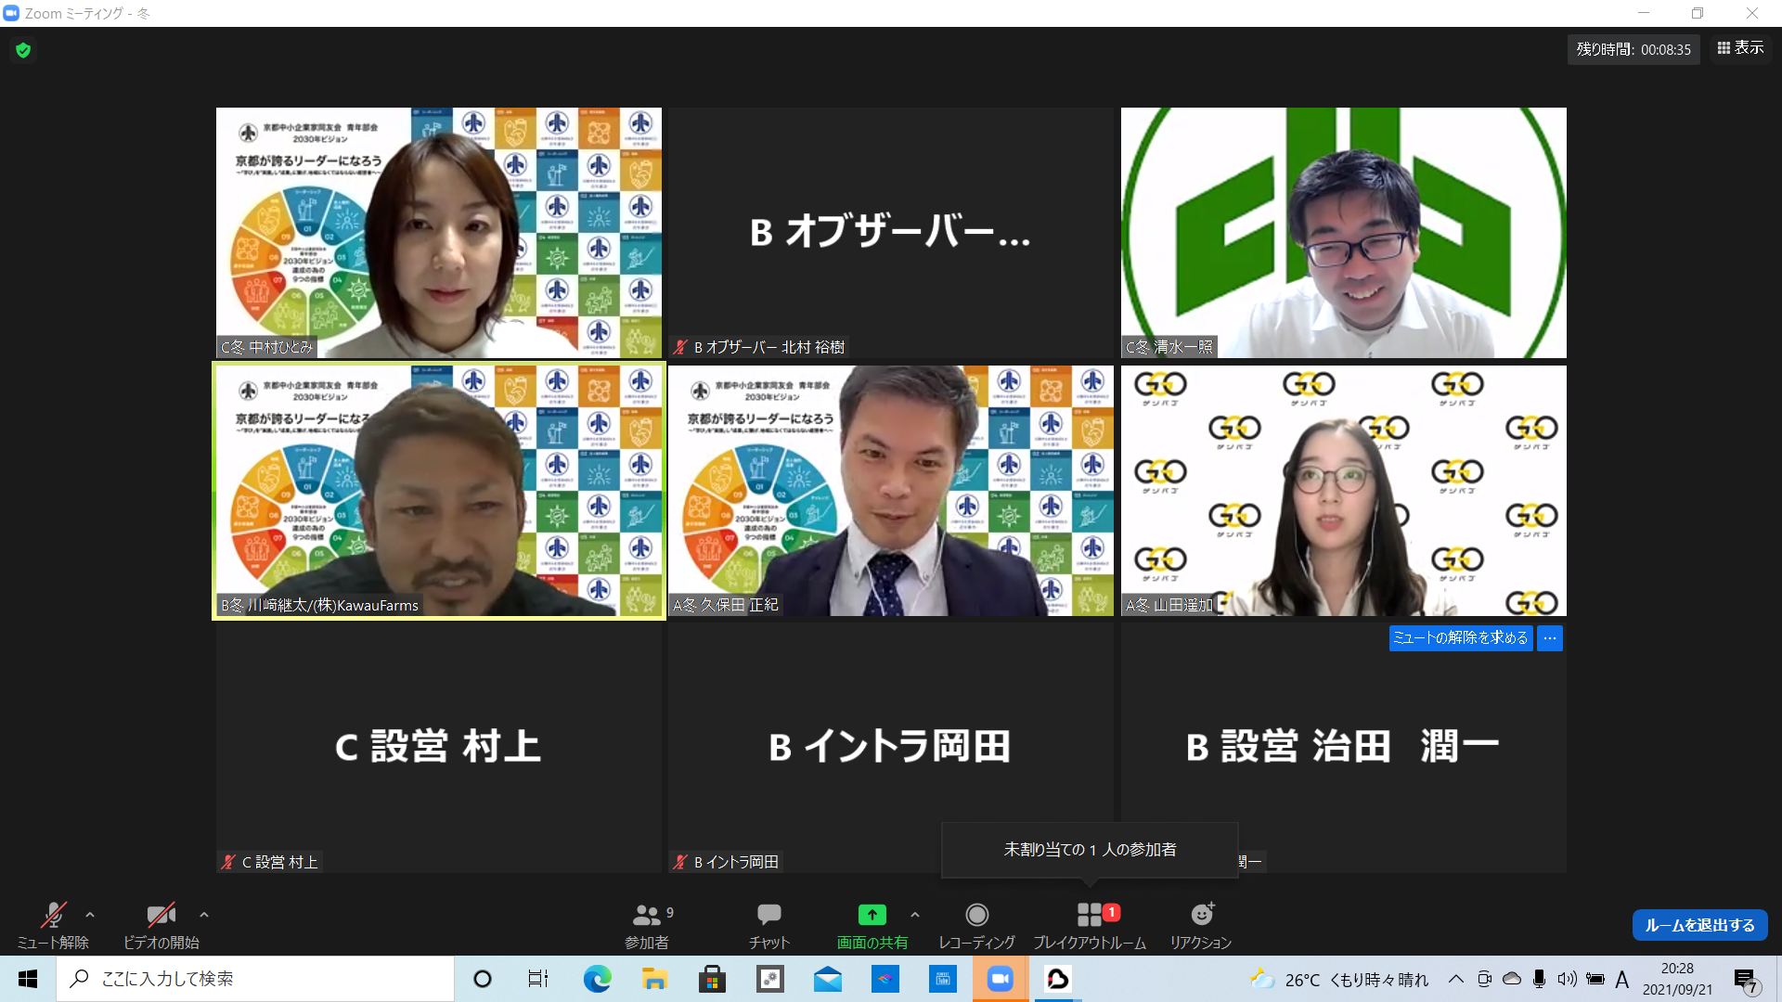Open リアクション reactions menu
1782x1002 pixels.
[1201, 924]
